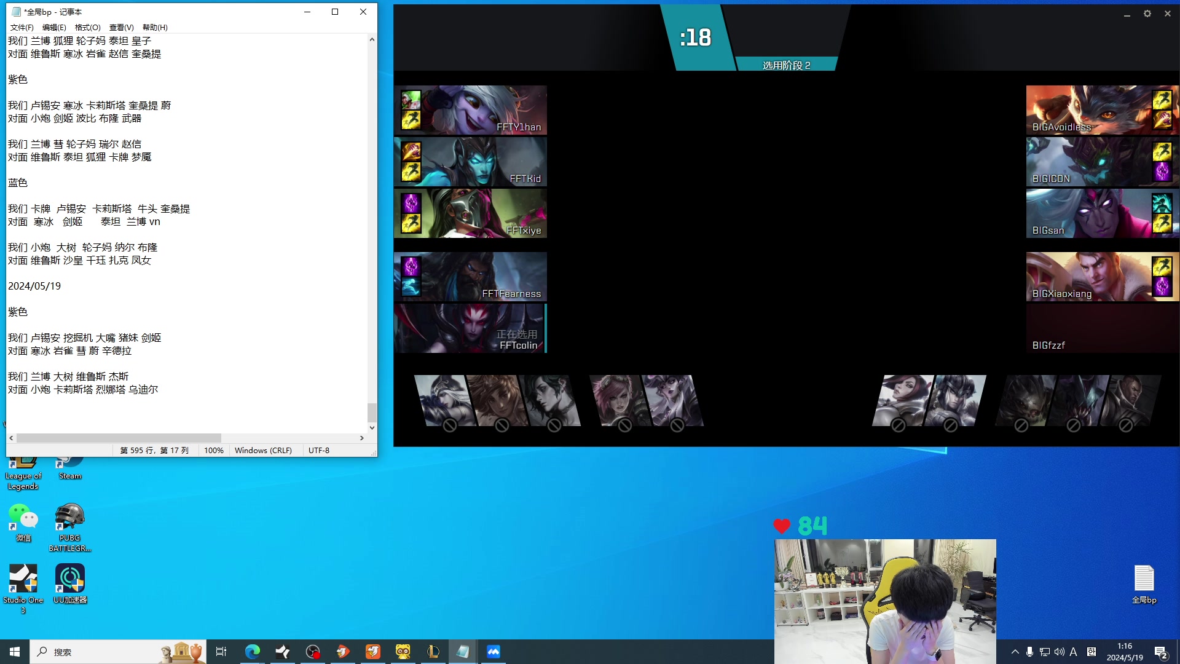Open League of Legends taskbar icon
Image resolution: width=1180 pixels, height=664 pixels.
point(433,652)
